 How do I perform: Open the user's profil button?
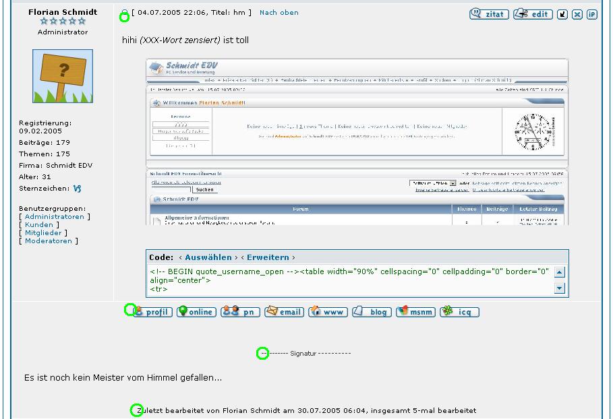pyautogui.click(x=152, y=312)
